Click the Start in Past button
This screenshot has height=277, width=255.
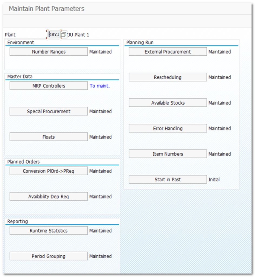[x=168, y=180]
